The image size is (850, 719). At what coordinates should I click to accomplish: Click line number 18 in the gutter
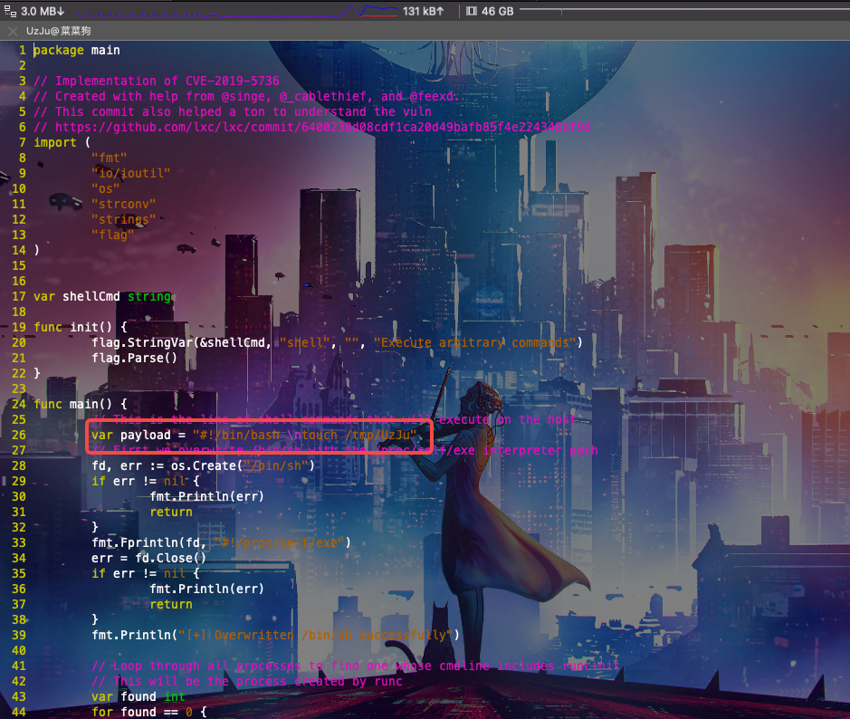pyautogui.click(x=19, y=312)
